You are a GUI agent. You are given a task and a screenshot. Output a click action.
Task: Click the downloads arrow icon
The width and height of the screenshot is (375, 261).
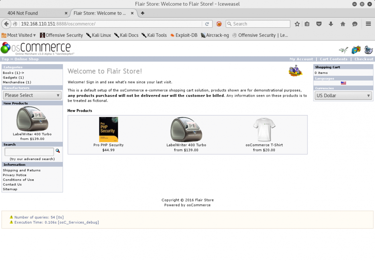(331, 24)
